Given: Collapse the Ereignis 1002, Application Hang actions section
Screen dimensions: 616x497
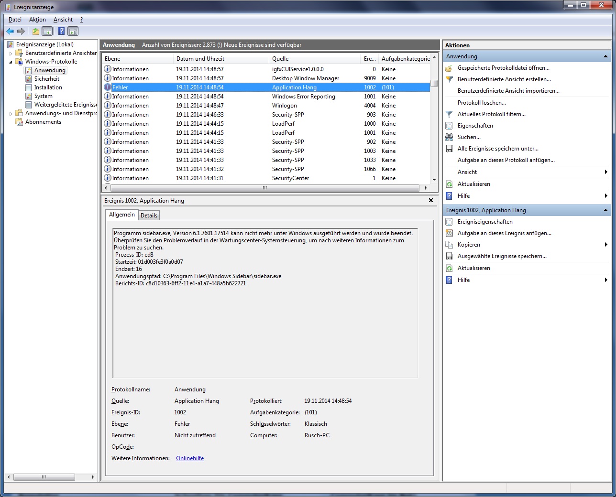Looking at the screenshot, I should (x=605, y=210).
